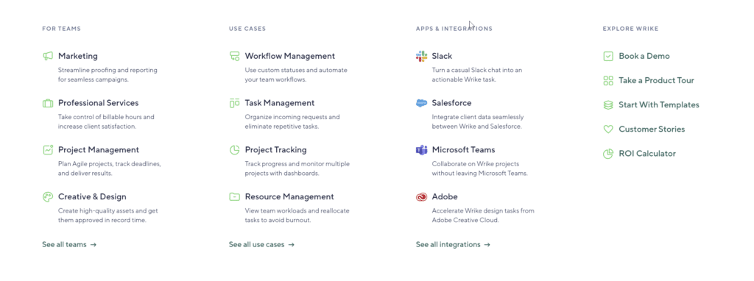This screenshot has width=754, height=281.
Task: Click text "View team workloads and reallocate"
Action: (297, 211)
